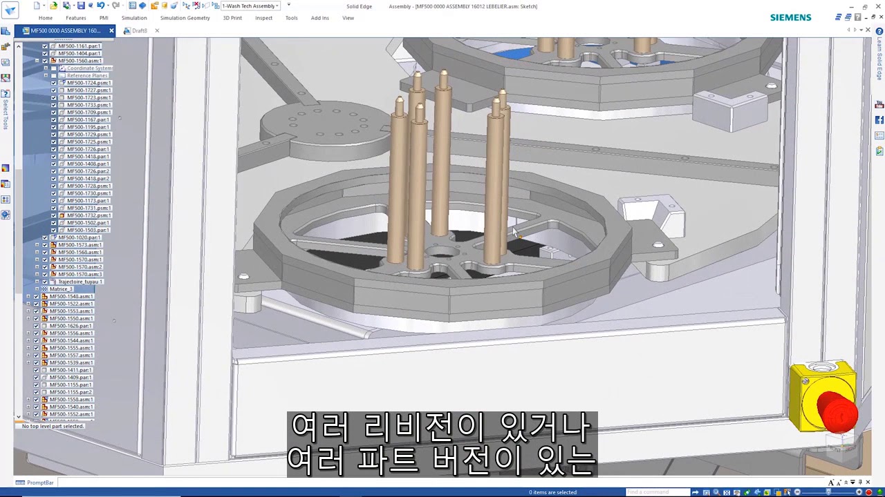This screenshot has height=497, width=885.
Task: Click the zoom slider handle in status bar
Action: pyautogui.click(x=828, y=492)
